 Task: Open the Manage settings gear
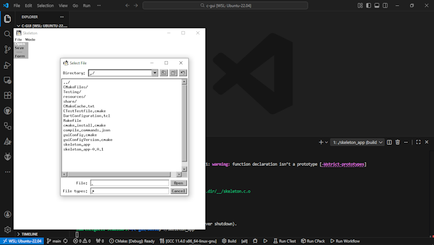tap(8, 230)
